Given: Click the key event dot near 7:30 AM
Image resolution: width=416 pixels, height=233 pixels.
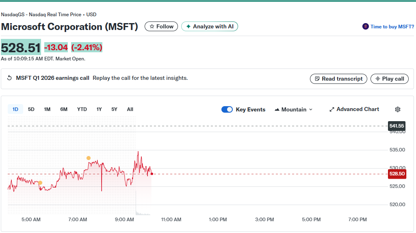Looking at the screenshot, I should [x=89, y=158].
